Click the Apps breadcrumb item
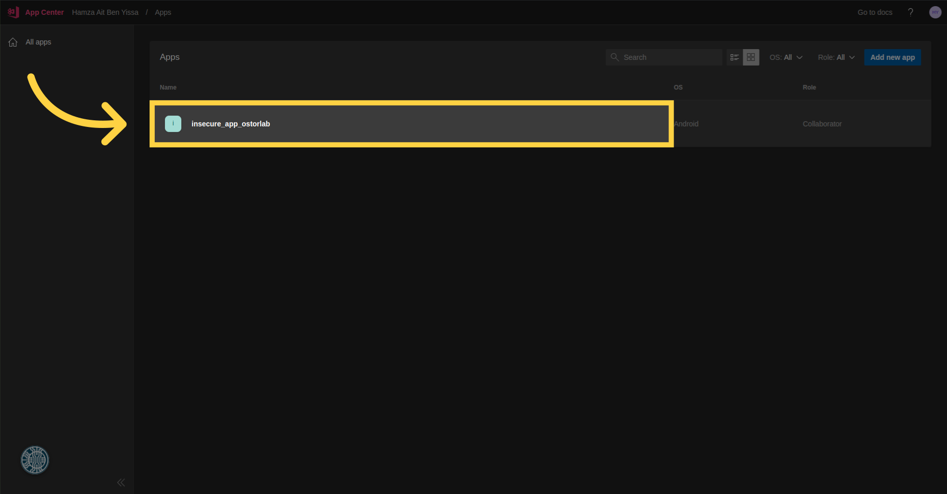Image resolution: width=947 pixels, height=494 pixels. click(163, 12)
